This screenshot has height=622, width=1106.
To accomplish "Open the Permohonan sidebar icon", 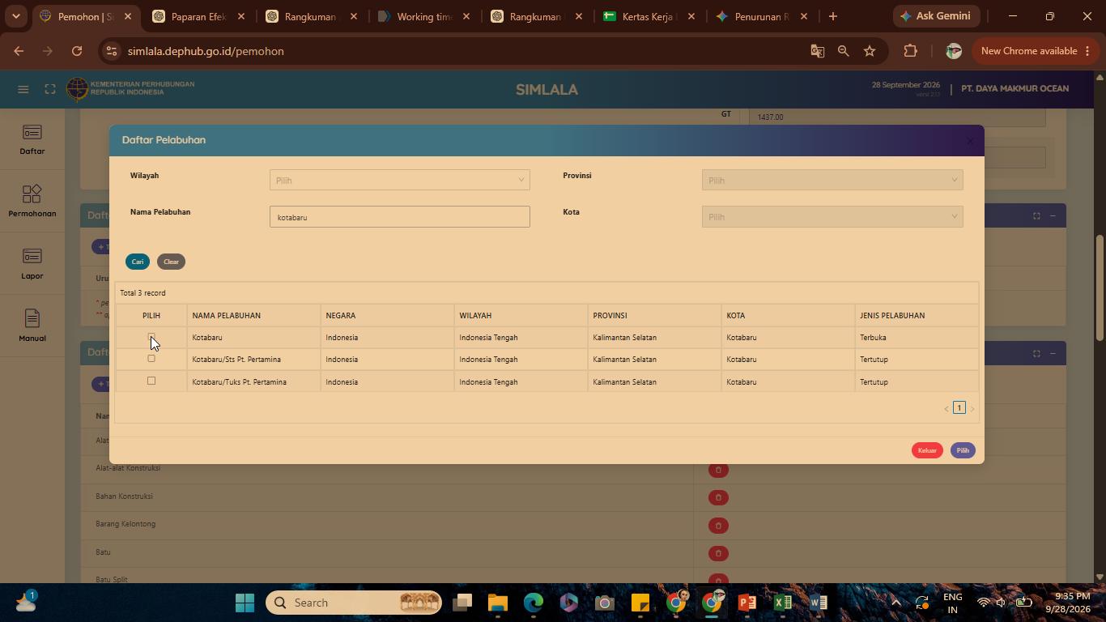I will [32, 202].
